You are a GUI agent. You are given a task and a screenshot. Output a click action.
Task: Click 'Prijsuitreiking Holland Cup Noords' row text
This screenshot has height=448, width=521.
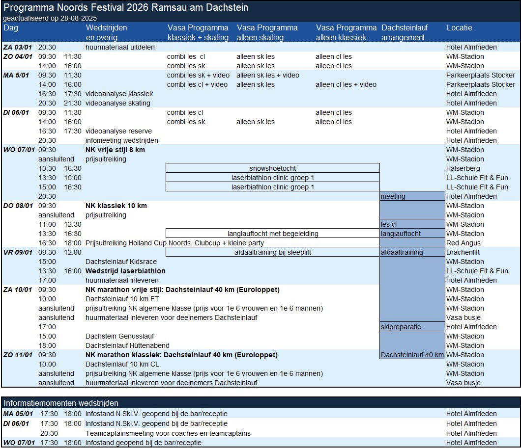(174, 243)
